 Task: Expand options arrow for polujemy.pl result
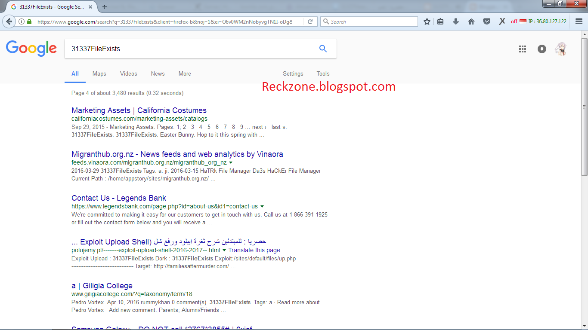click(x=224, y=250)
